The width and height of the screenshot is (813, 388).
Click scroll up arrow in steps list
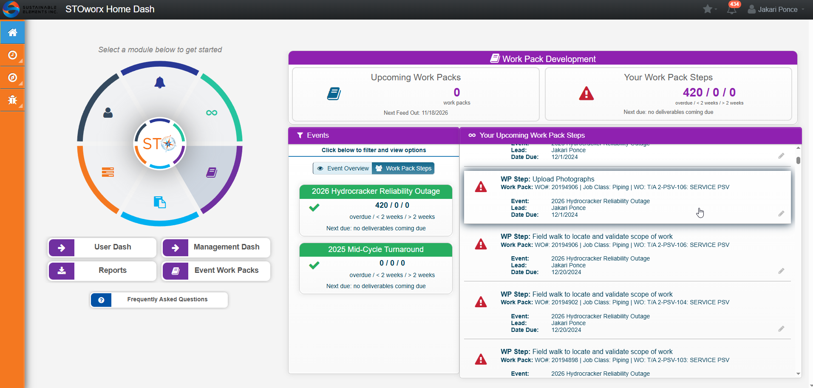[x=798, y=148]
